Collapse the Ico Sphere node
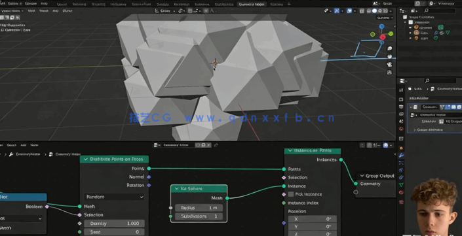The width and height of the screenshot is (462, 236). (x=177, y=188)
